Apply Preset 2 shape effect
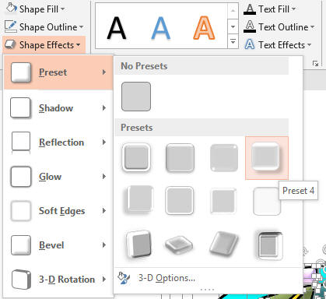Image resolution: width=326 pixels, height=299 pixels. click(x=180, y=157)
